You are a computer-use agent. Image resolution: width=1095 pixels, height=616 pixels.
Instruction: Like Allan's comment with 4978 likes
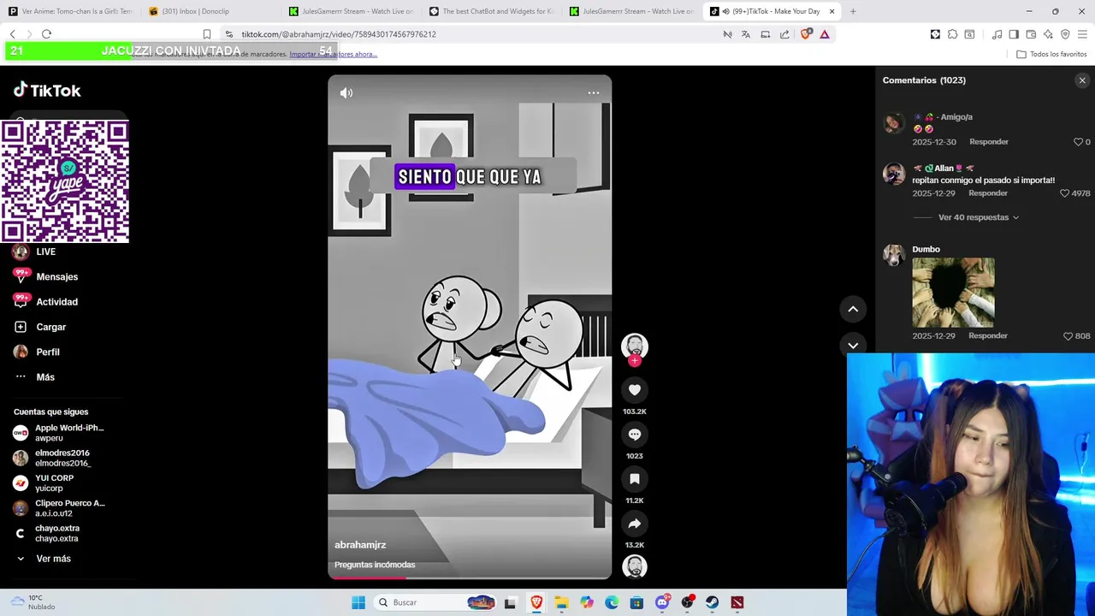[1065, 193]
